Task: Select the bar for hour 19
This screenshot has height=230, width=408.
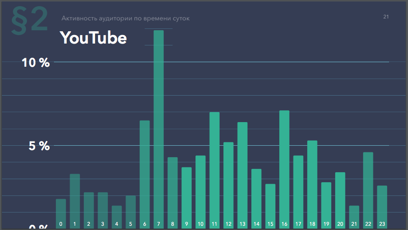Action: point(326,205)
